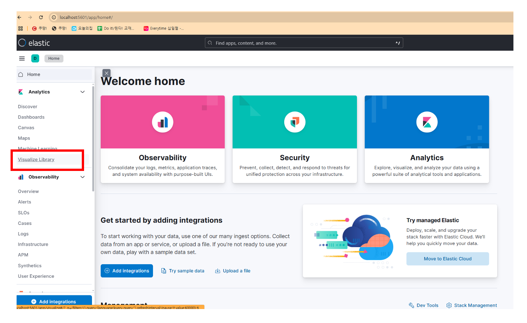Open the Security solution card title
The height and width of the screenshot is (323, 527).
click(295, 158)
